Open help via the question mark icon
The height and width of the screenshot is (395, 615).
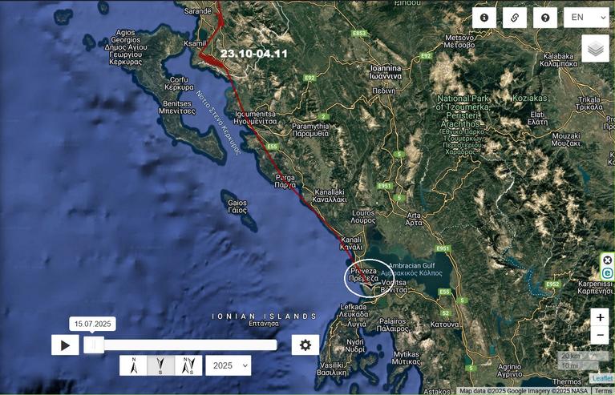(545, 18)
